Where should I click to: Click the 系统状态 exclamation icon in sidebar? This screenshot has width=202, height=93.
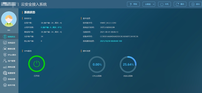click(x=5, y=37)
